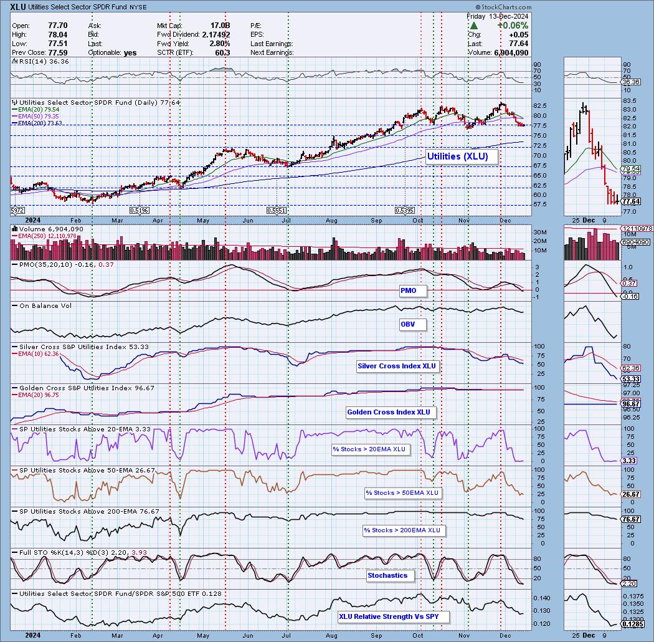The width and height of the screenshot is (654, 642).
Task: Click the 36.36 RSI value tag on right
Action: pyautogui.click(x=630, y=82)
